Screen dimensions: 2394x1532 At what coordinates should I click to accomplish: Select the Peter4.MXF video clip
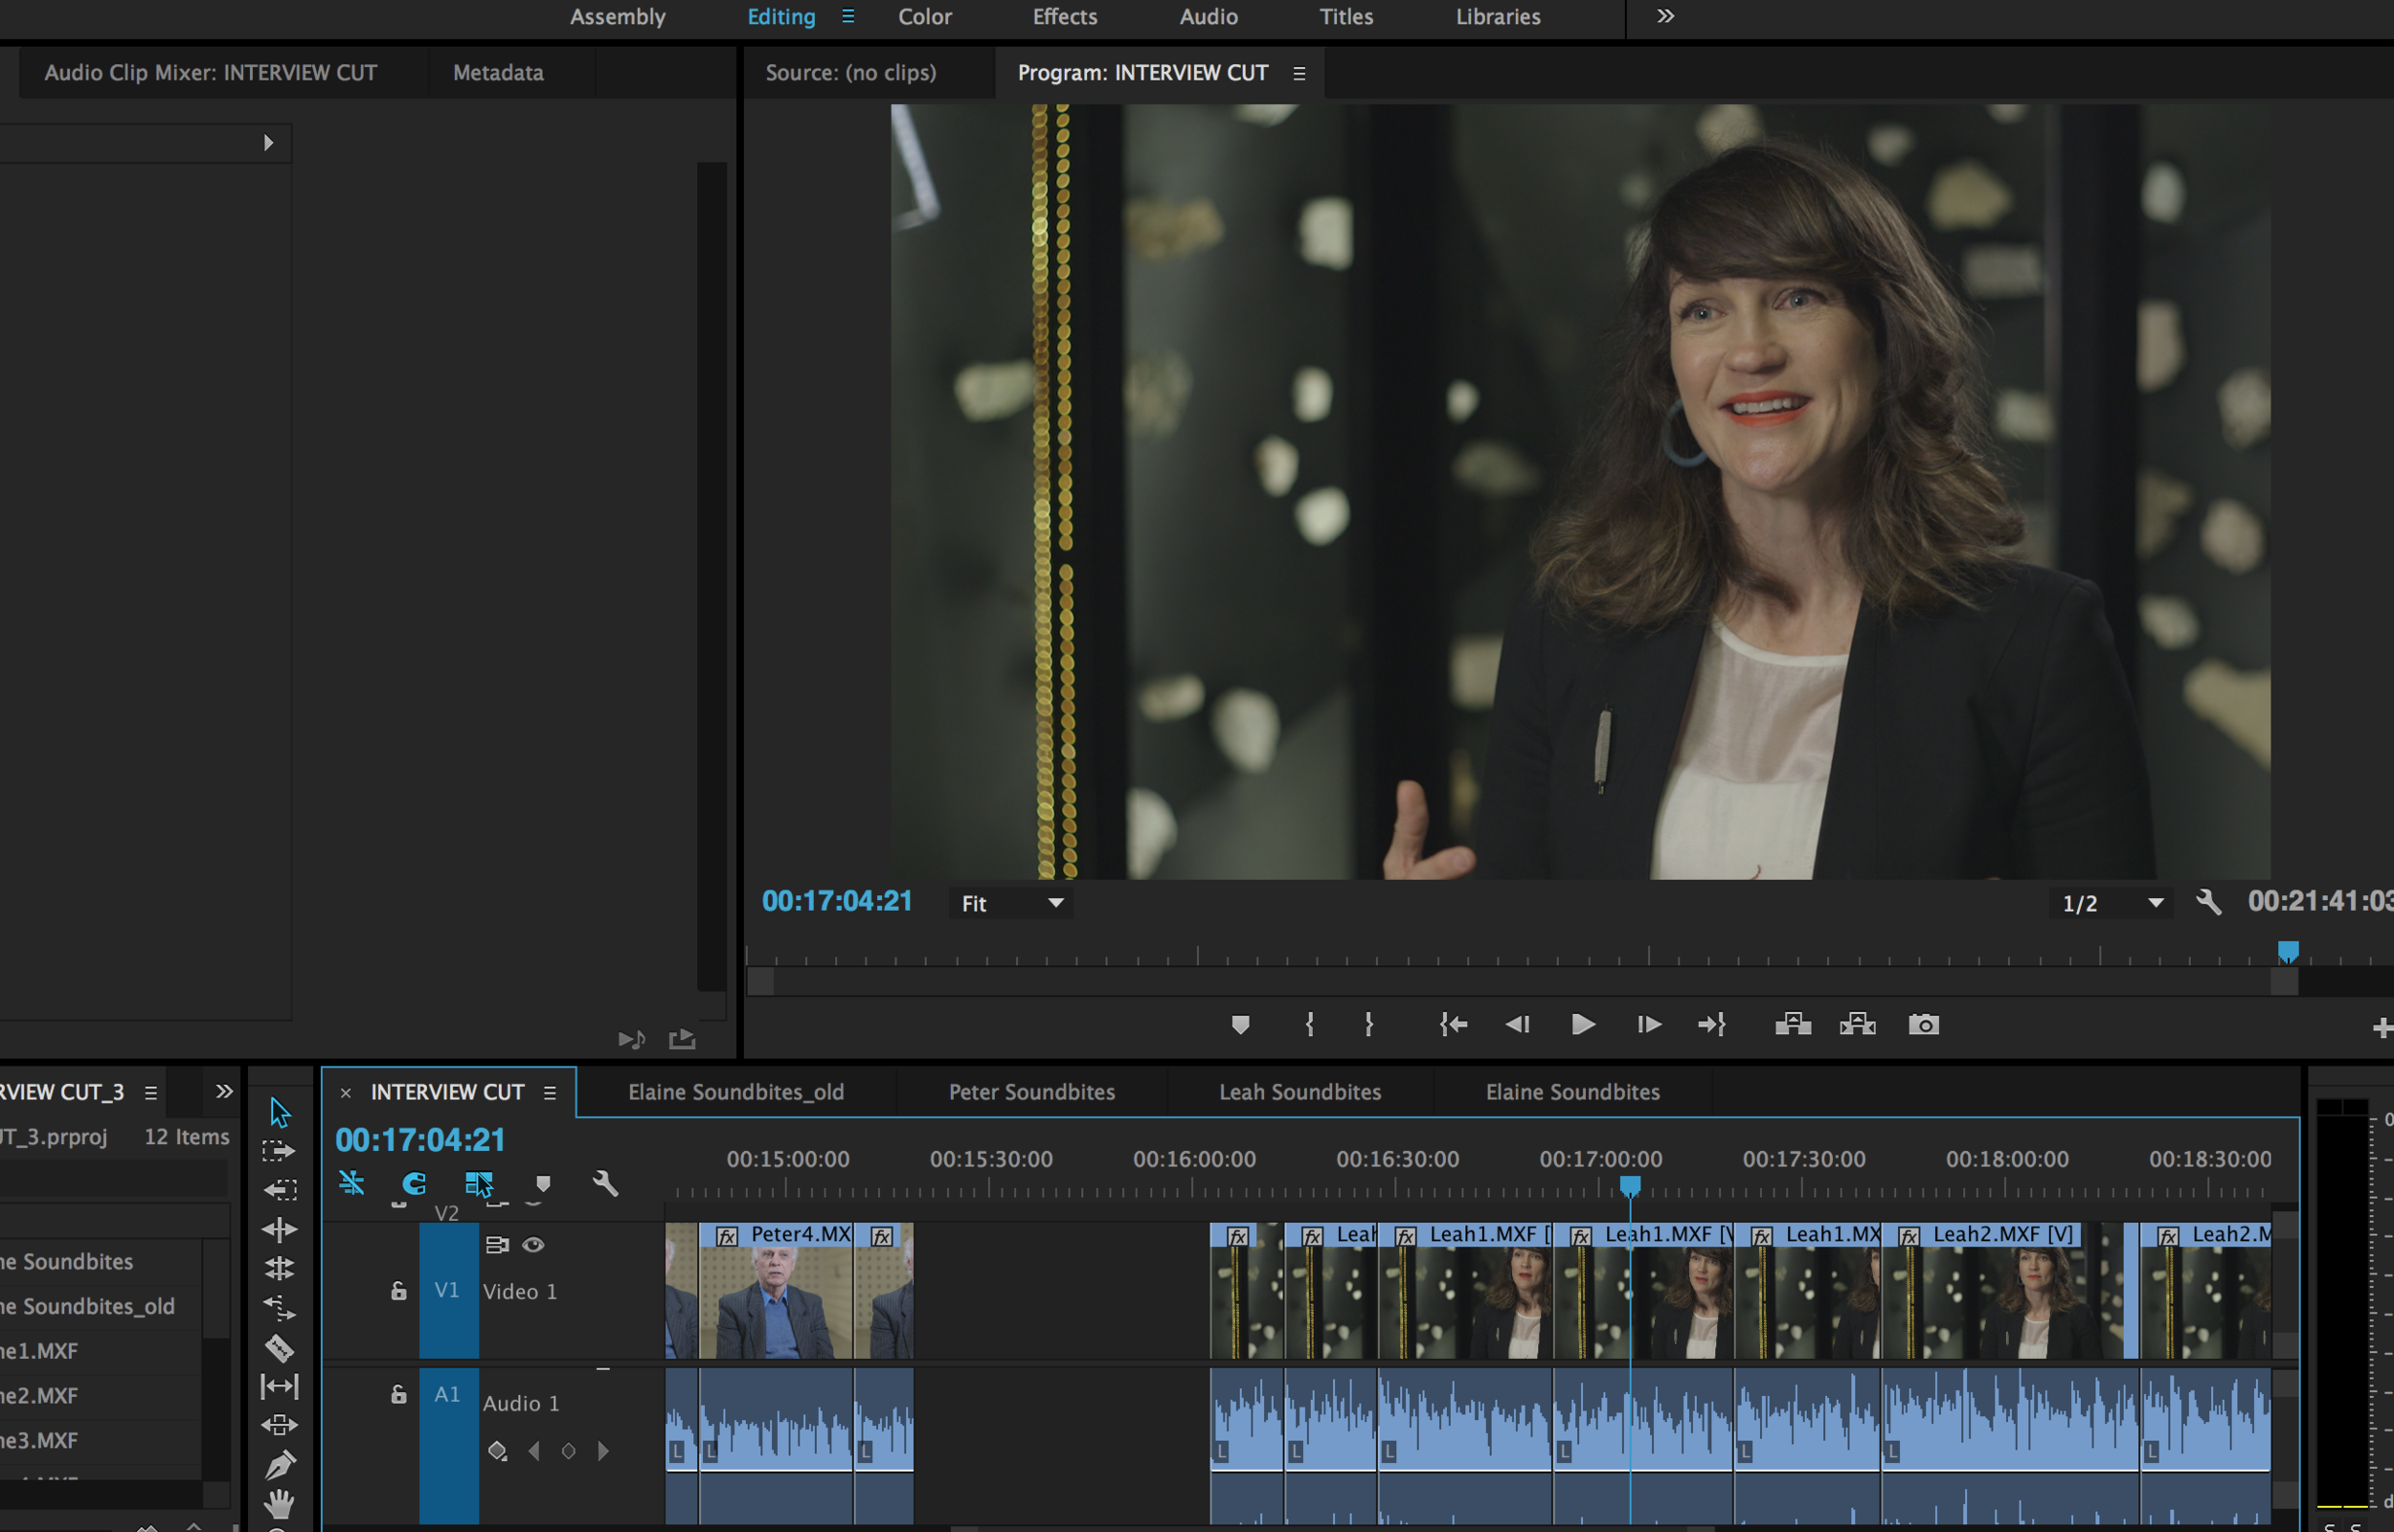(x=776, y=1291)
